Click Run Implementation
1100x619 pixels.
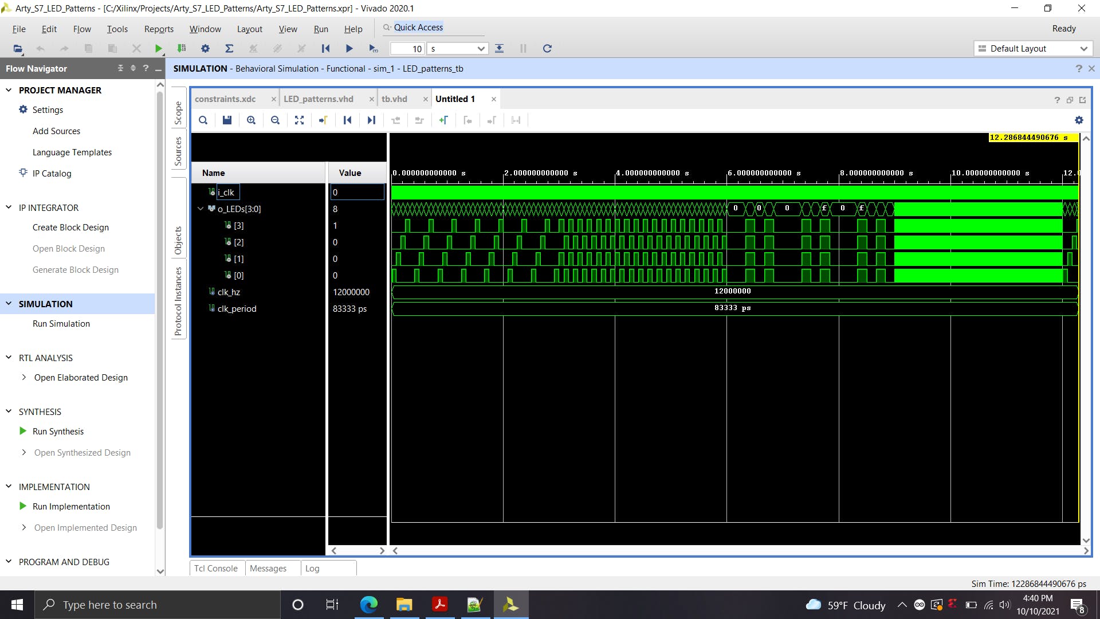(71, 506)
